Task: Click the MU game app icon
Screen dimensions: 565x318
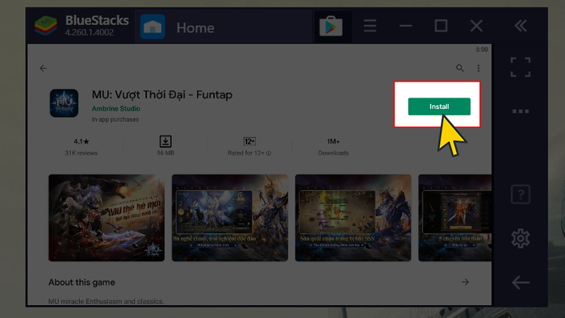Action: (x=64, y=103)
